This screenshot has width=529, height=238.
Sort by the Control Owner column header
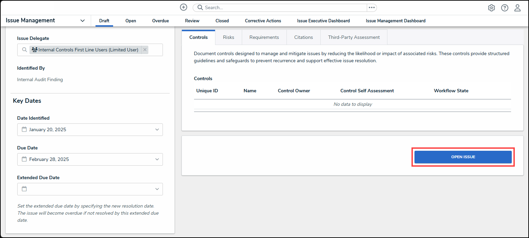(x=294, y=91)
